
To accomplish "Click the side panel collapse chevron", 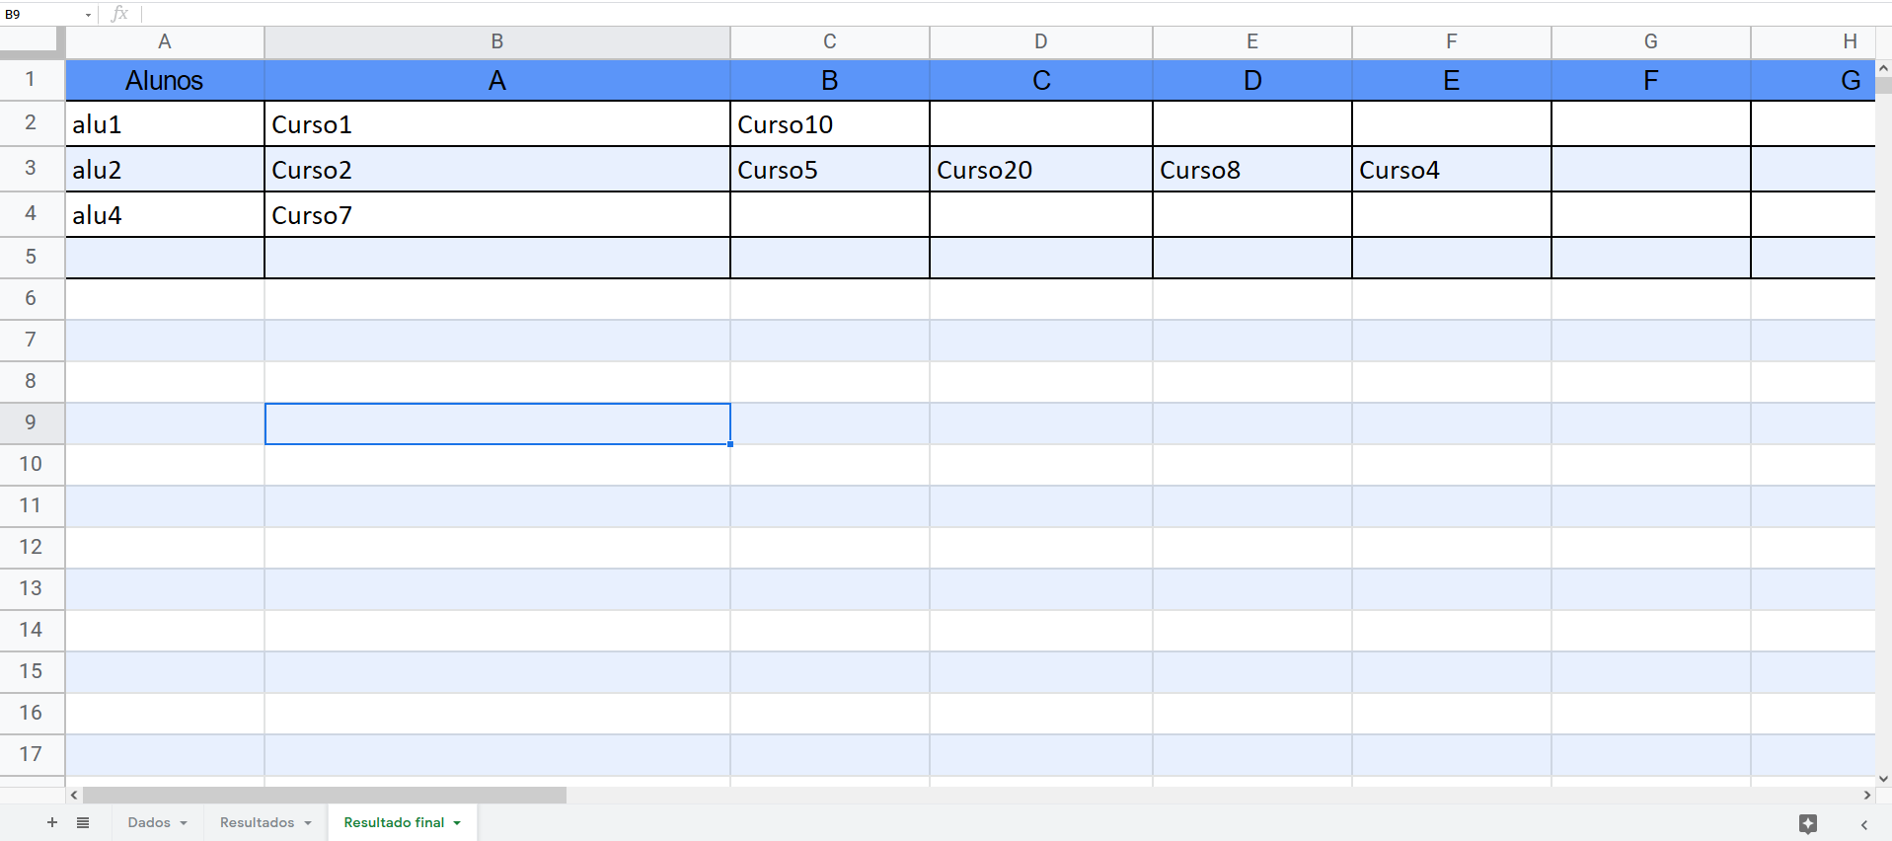I will [1863, 824].
